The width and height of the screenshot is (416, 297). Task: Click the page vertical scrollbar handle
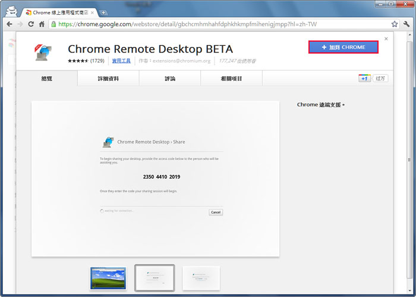coord(409,160)
